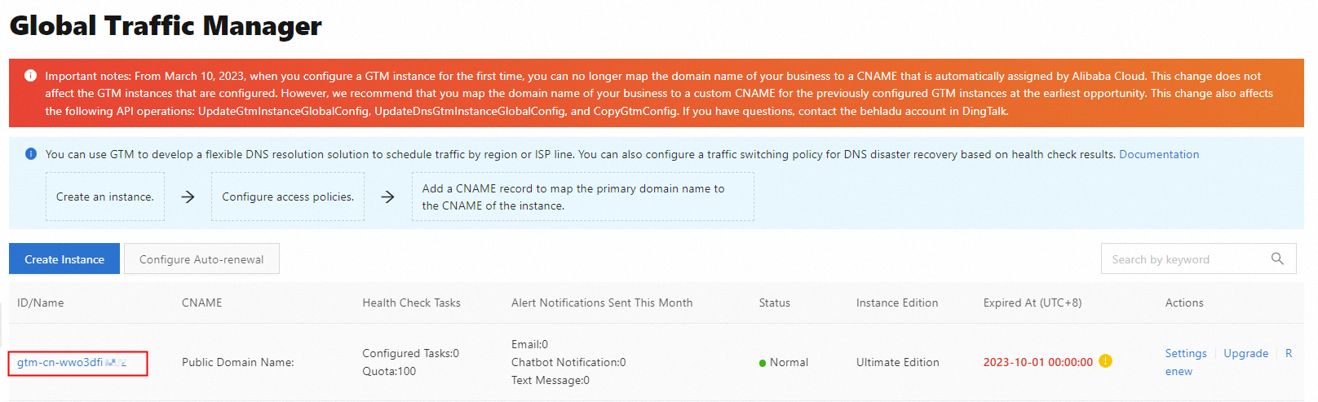
Task: Open Settings for the instance
Action: click(x=1185, y=353)
